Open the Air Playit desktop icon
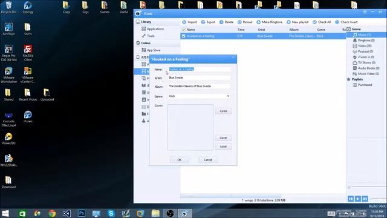The width and height of the screenshot is (387, 218). 8,29
